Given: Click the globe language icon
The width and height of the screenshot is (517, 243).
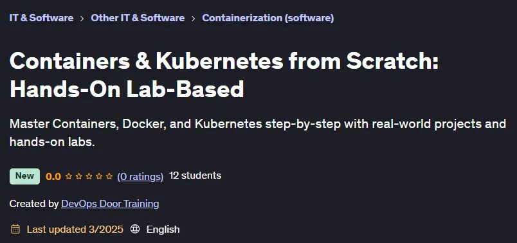Looking at the screenshot, I should pyautogui.click(x=135, y=229).
